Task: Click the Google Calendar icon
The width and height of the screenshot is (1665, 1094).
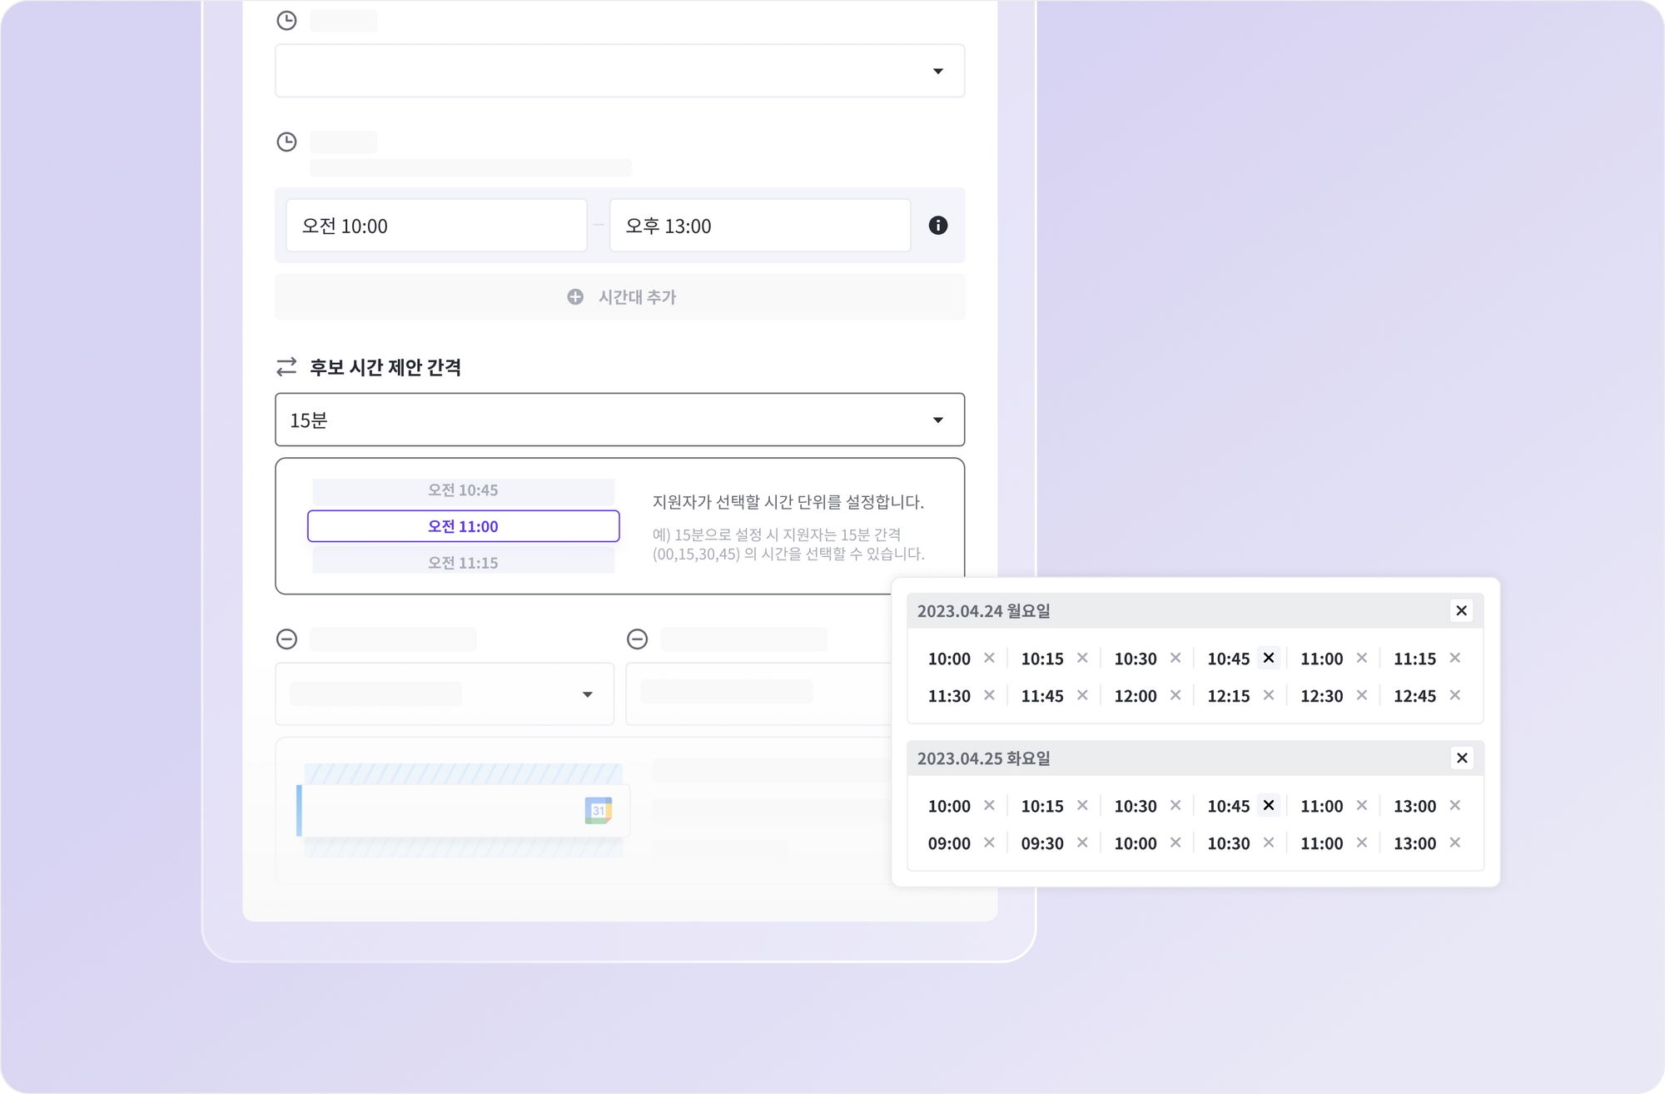Action: [598, 810]
